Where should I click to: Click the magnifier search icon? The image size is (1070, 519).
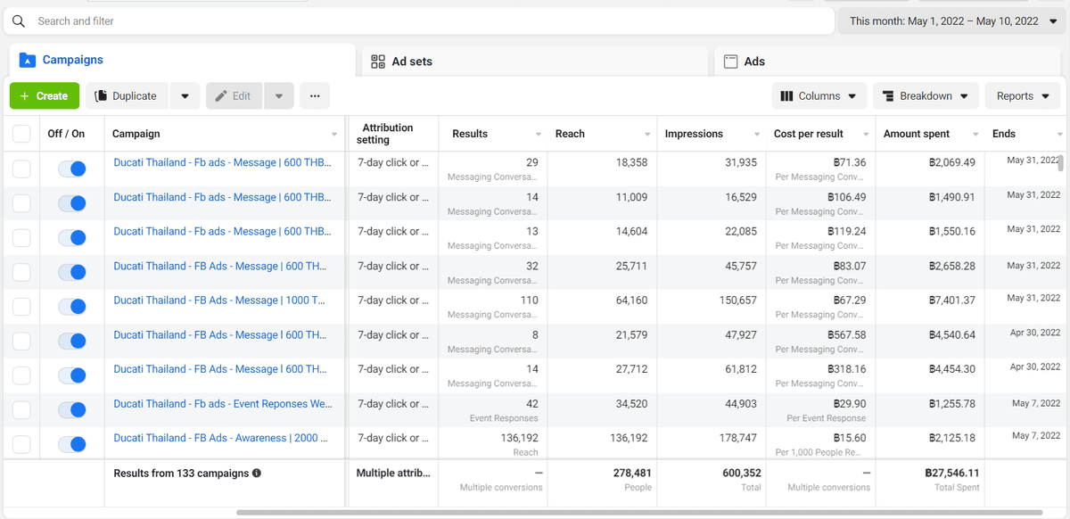pos(19,21)
